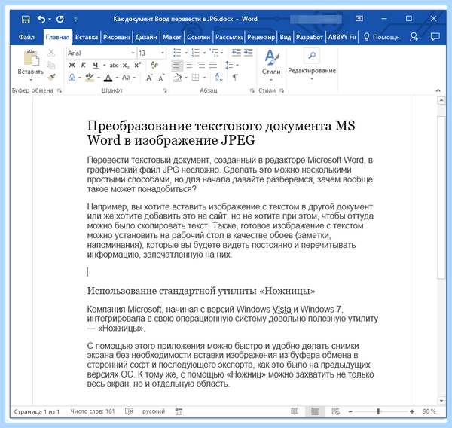Open underline style dropdown arrow

tap(105, 66)
